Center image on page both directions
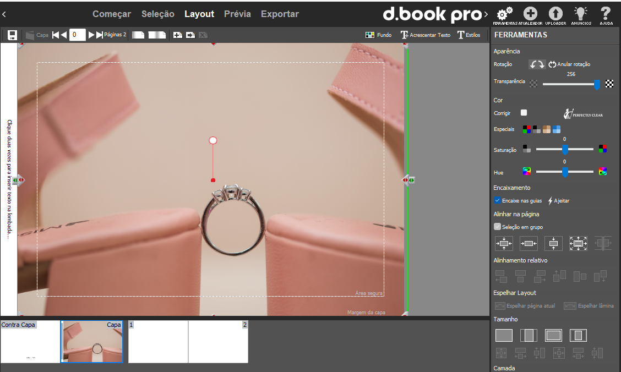The height and width of the screenshot is (372, 621). [504, 243]
